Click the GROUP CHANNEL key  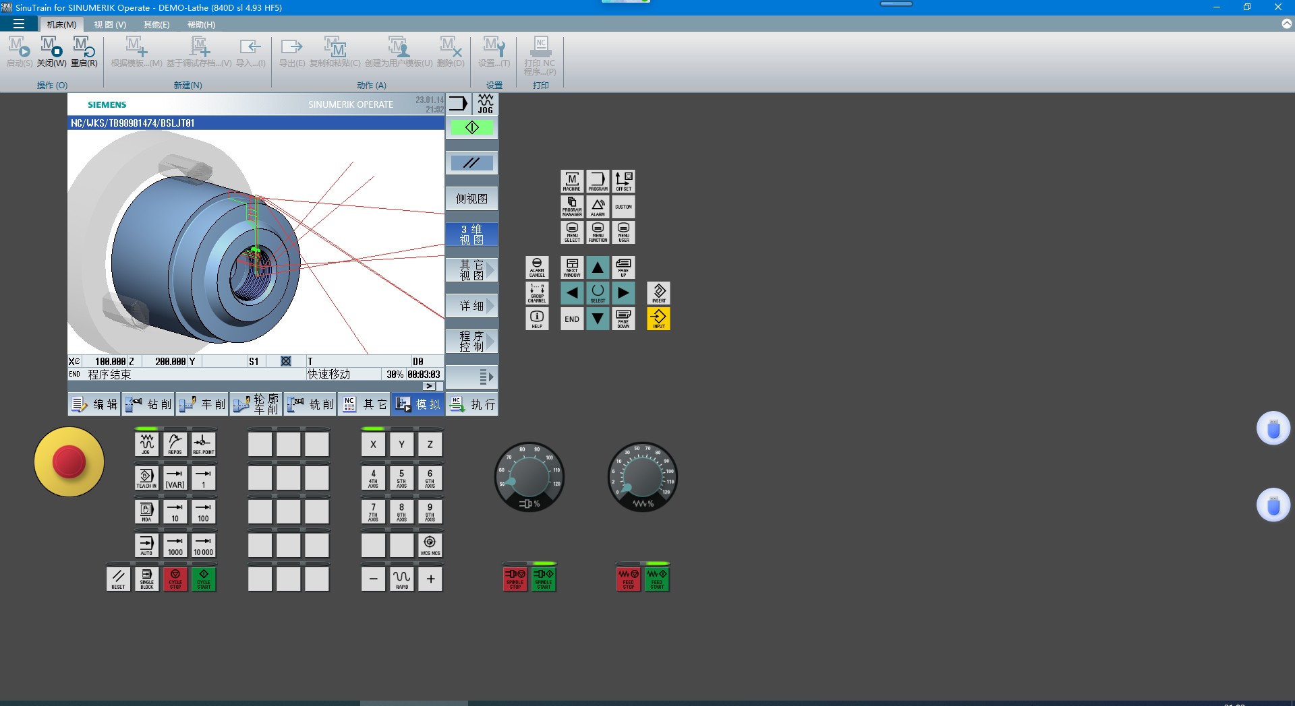coord(537,293)
